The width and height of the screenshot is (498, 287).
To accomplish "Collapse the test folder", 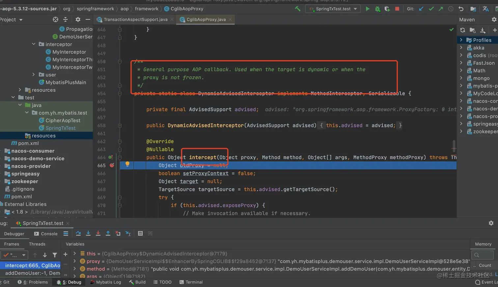I will pyautogui.click(x=13, y=97).
